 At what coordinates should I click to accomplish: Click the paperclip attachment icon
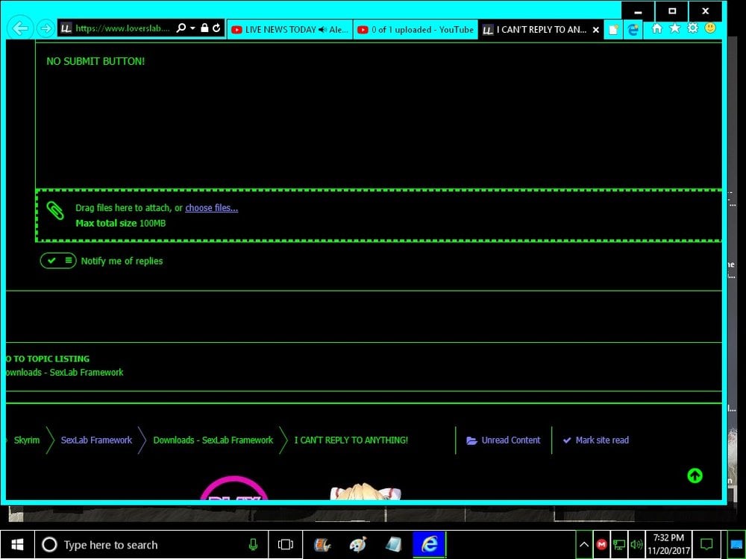(55, 211)
